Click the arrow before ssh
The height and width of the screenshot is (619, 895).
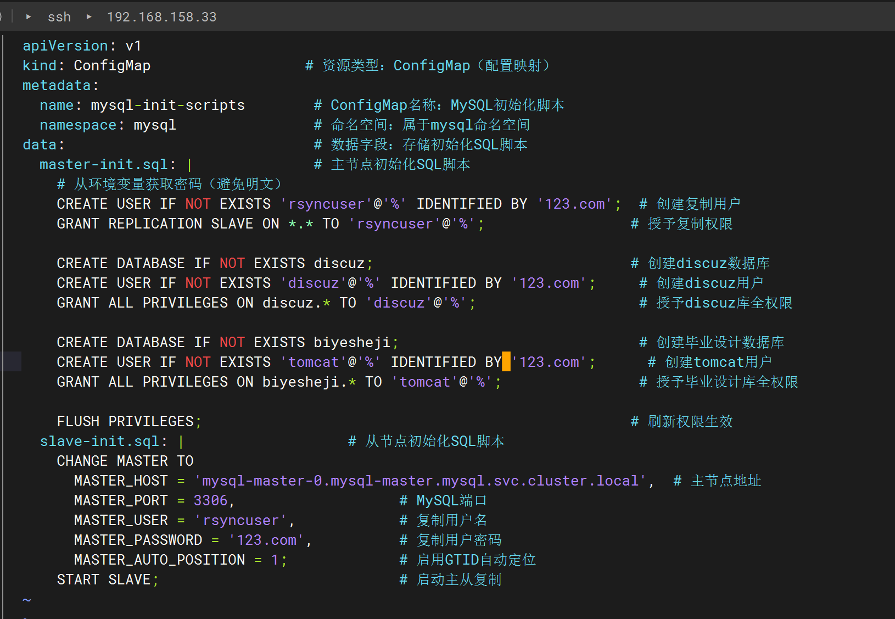[x=29, y=17]
